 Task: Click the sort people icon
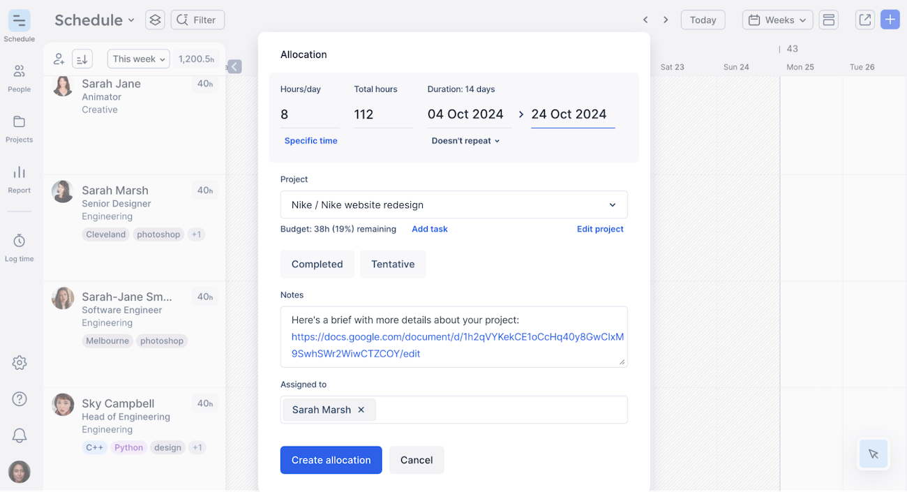[x=82, y=59]
